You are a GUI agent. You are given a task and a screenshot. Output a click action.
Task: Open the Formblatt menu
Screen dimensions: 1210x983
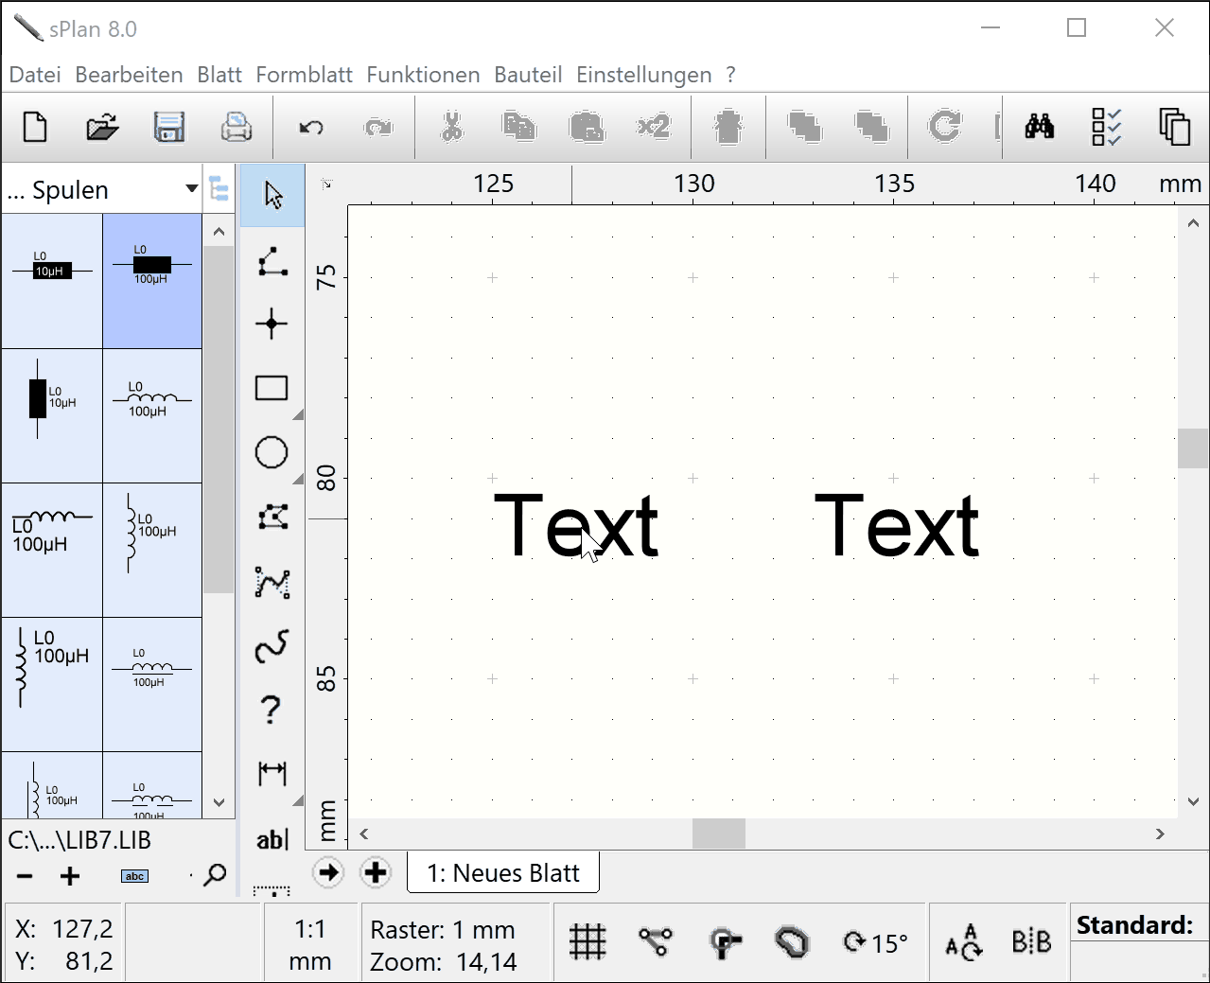pyautogui.click(x=304, y=75)
